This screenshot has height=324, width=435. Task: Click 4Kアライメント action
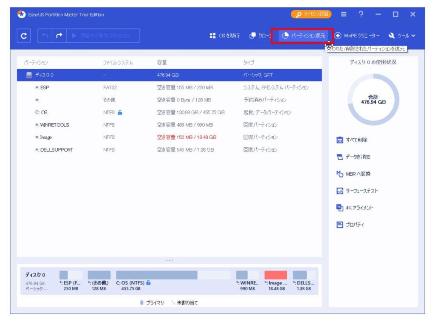(x=355, y=208)
